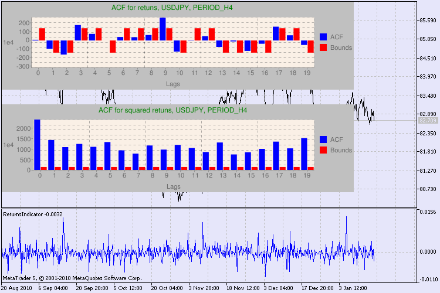This screenshot has width=440, height=293.
Task: Click the current price label 82.709
Action: point(428,121)
